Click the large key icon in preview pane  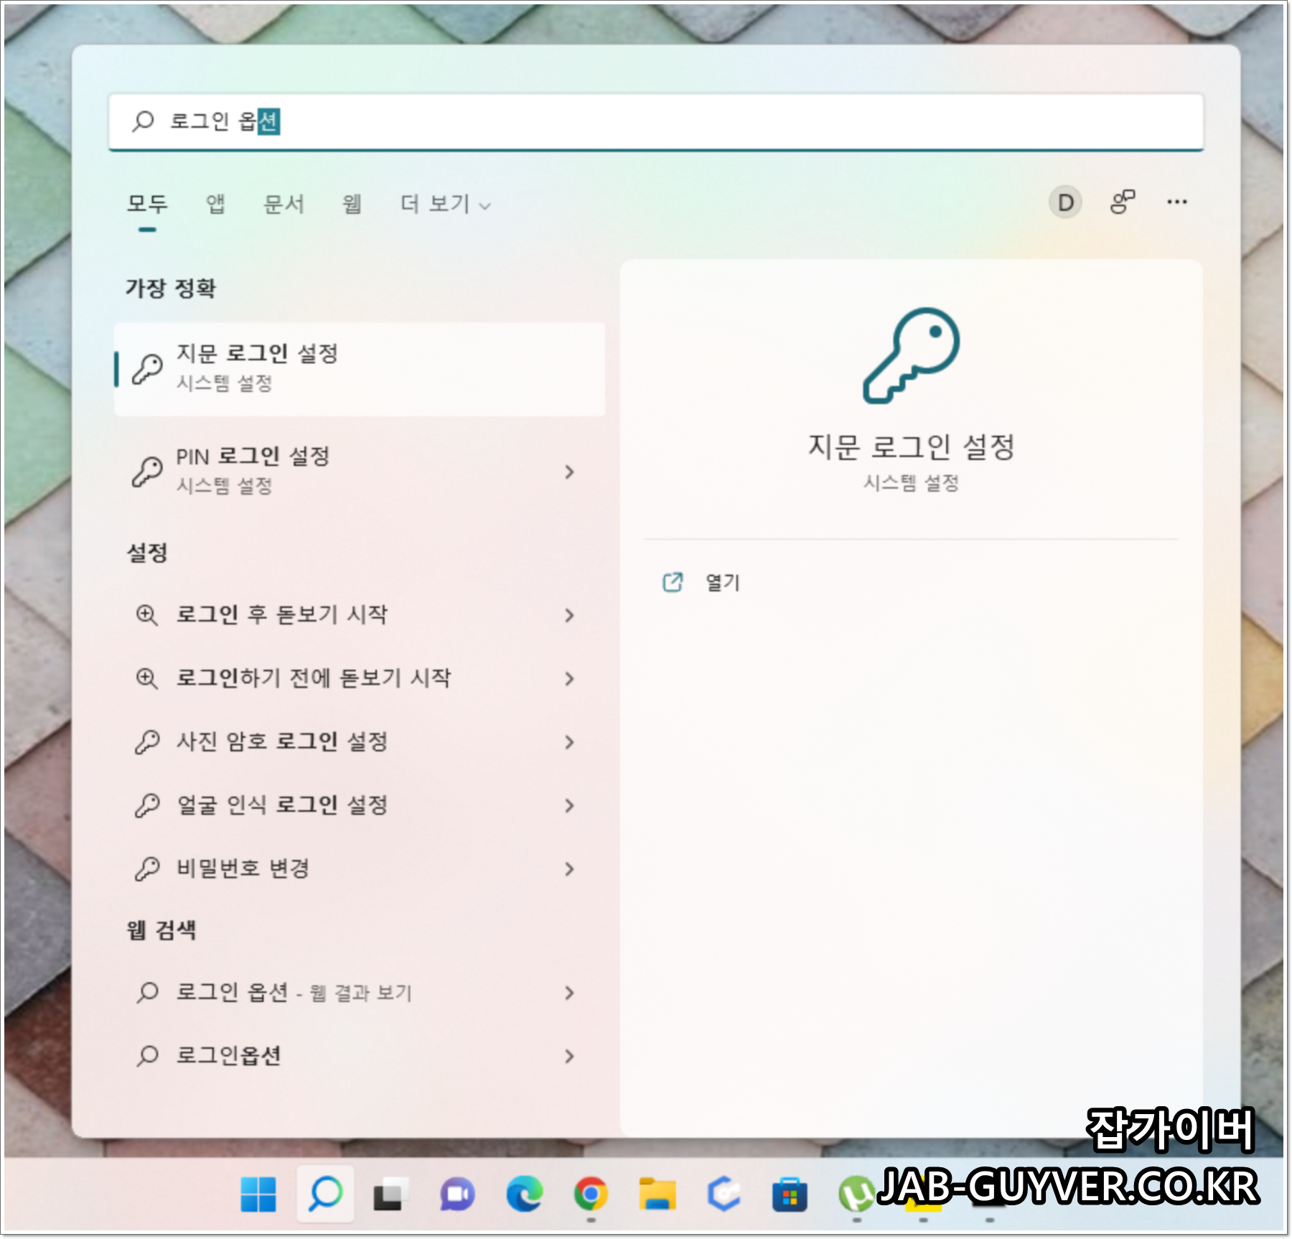click(911, 355)
